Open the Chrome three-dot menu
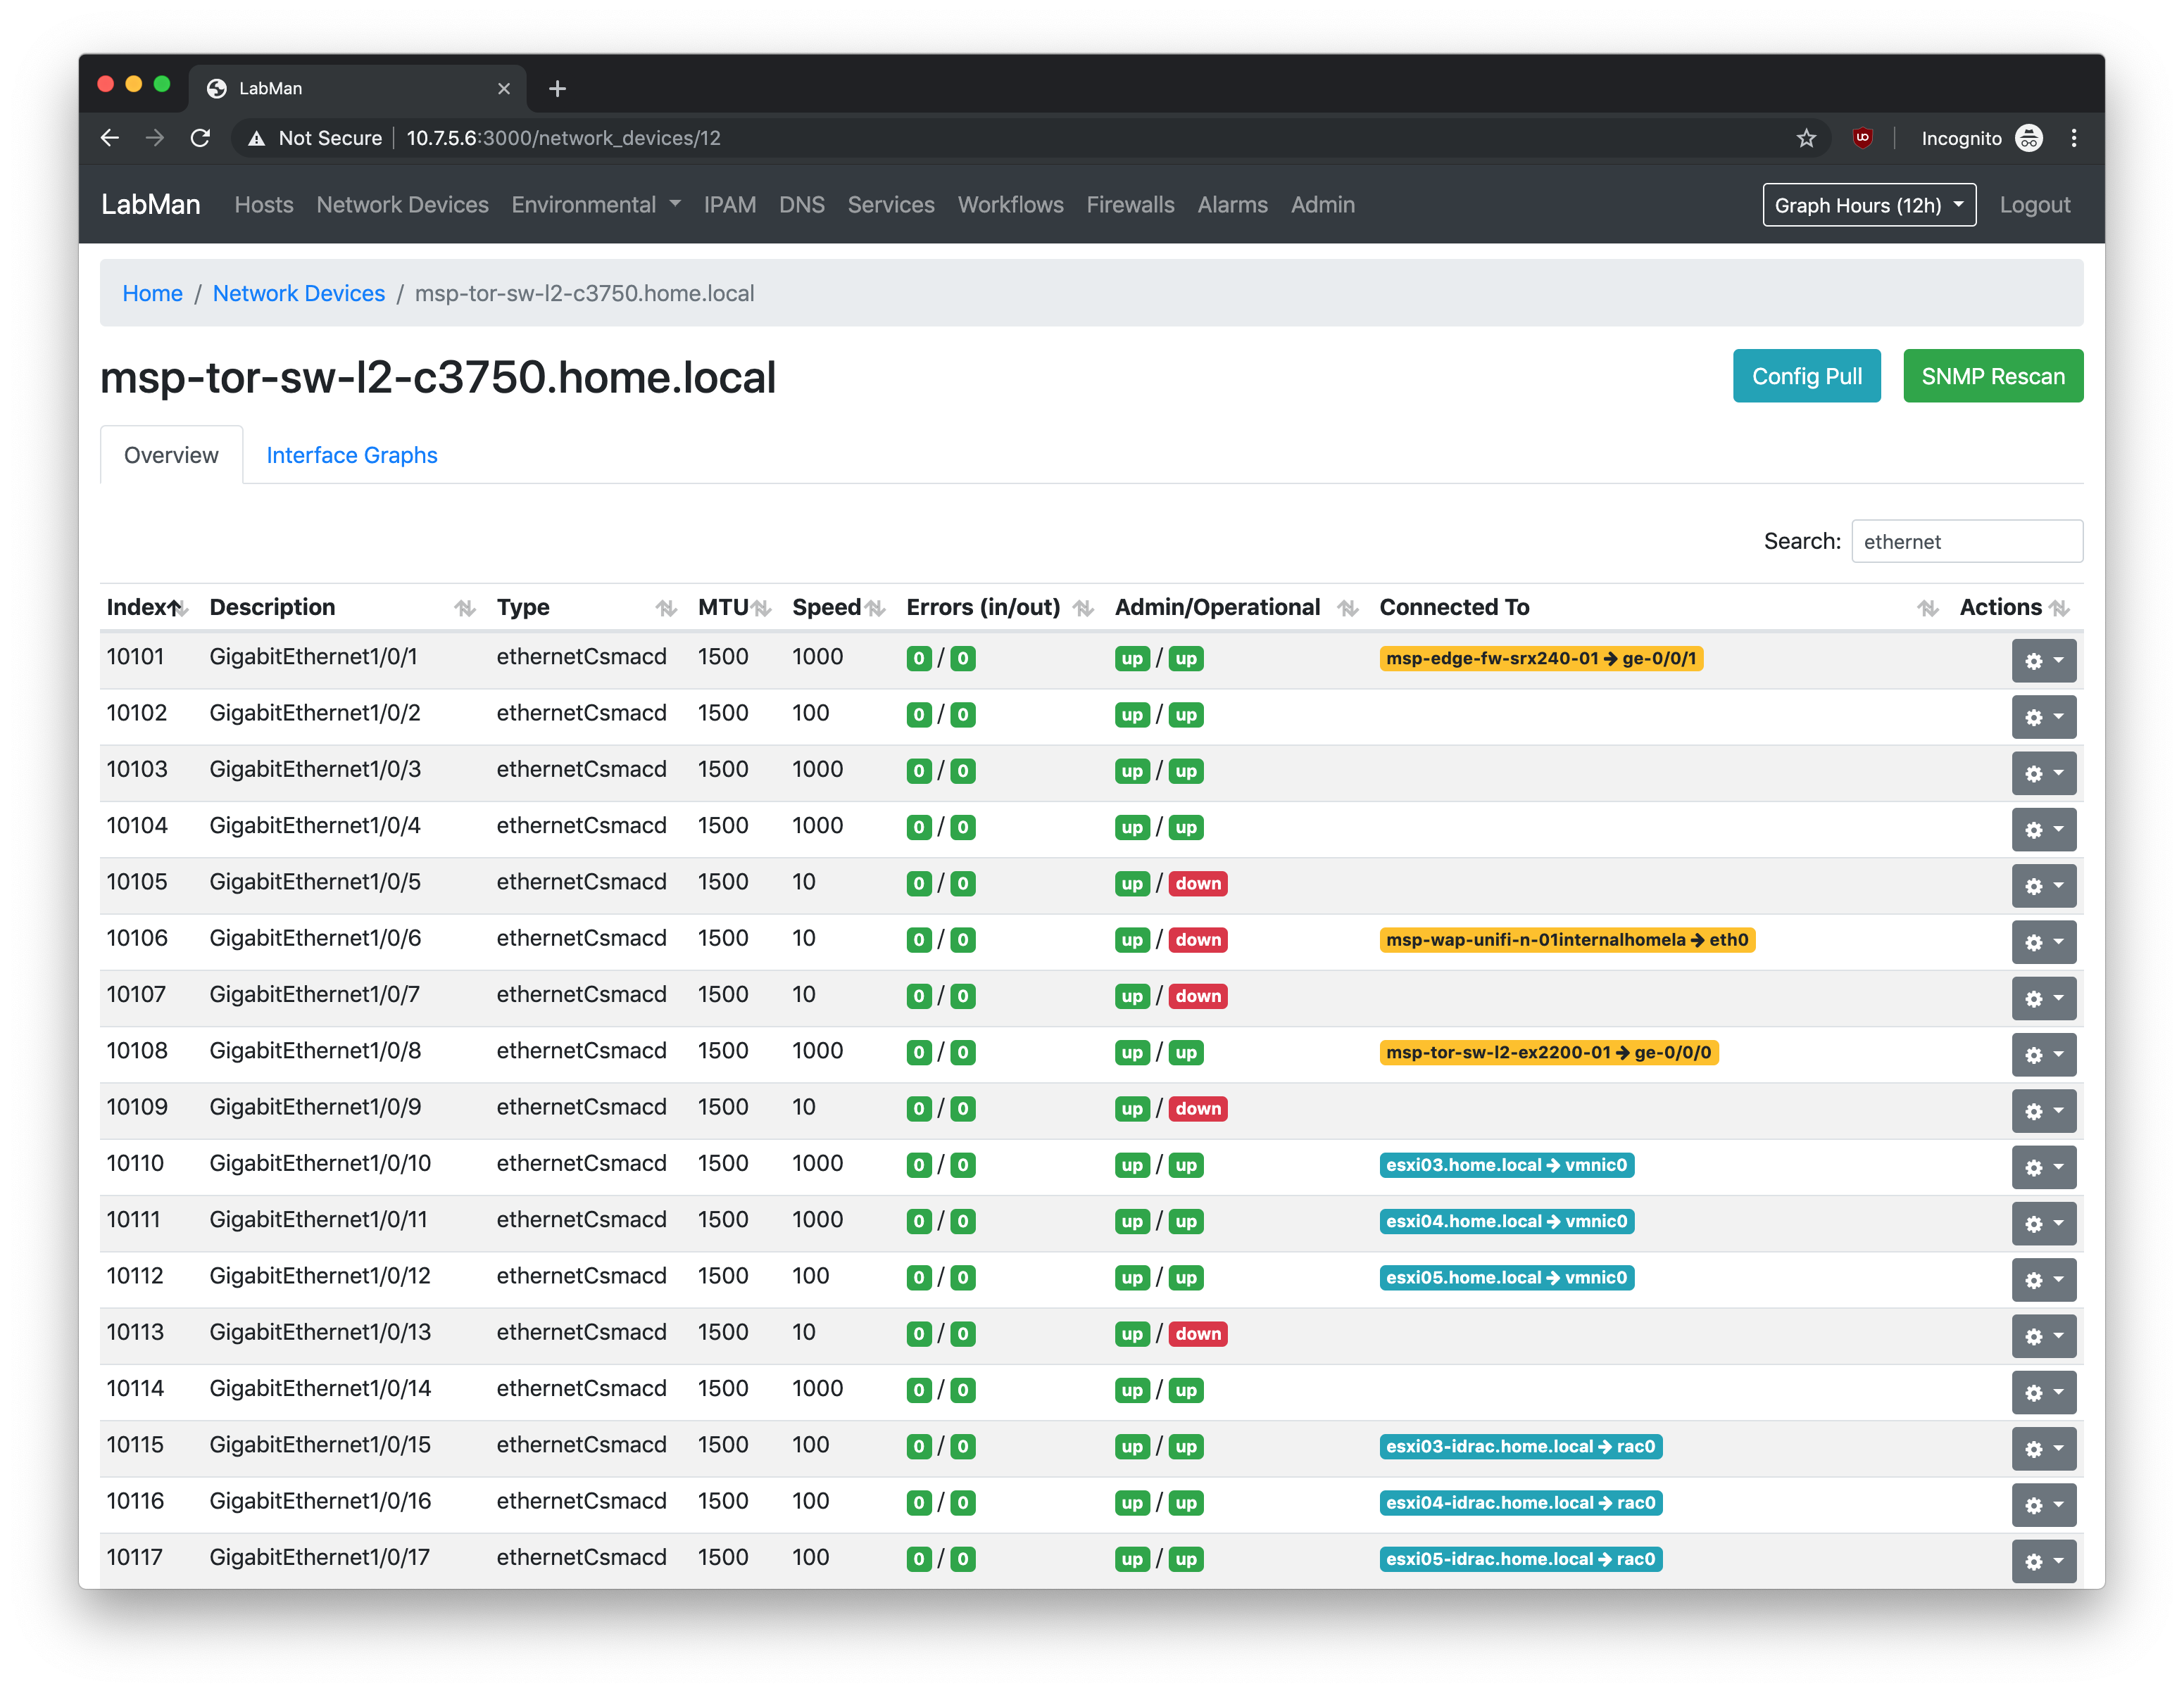The image size is (2184, 1693). (x=2073, y=138)
